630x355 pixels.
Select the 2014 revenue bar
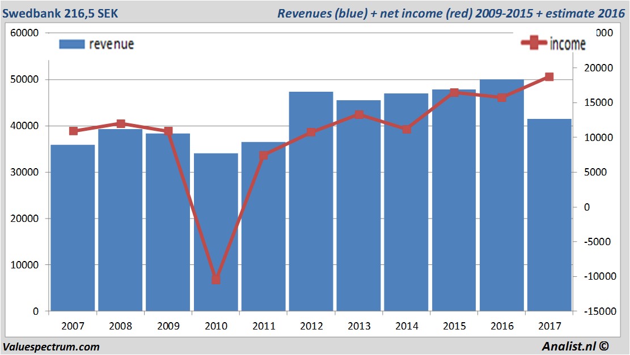click(406, 202)
